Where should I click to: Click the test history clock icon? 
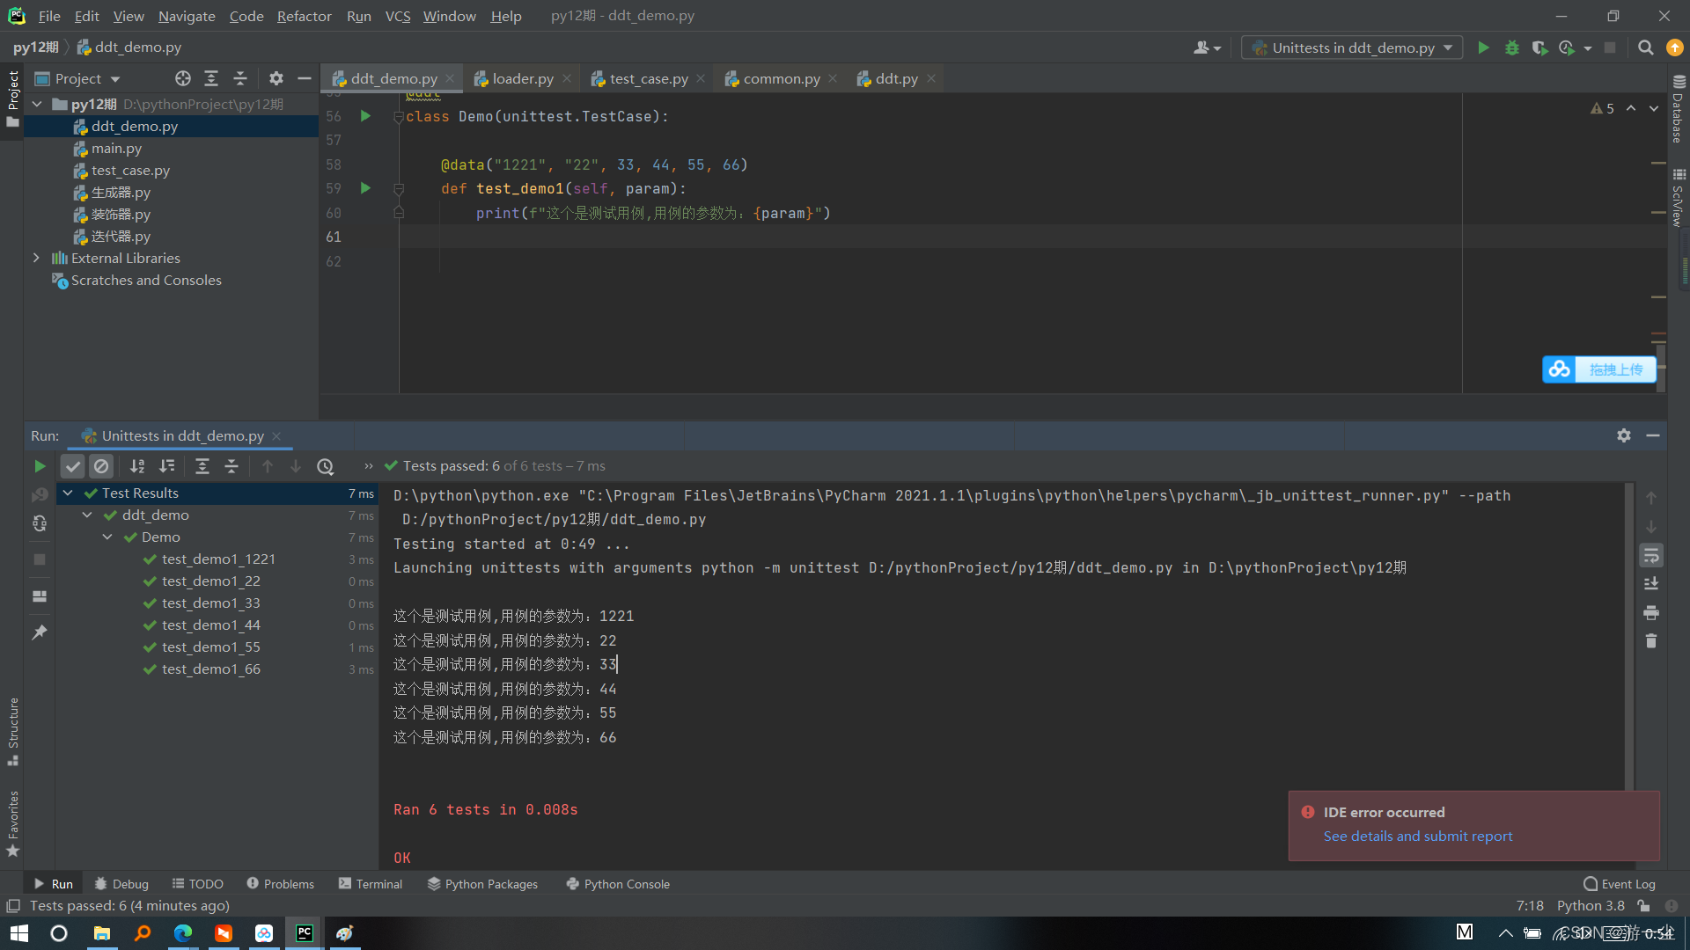(x=325, y=466)
